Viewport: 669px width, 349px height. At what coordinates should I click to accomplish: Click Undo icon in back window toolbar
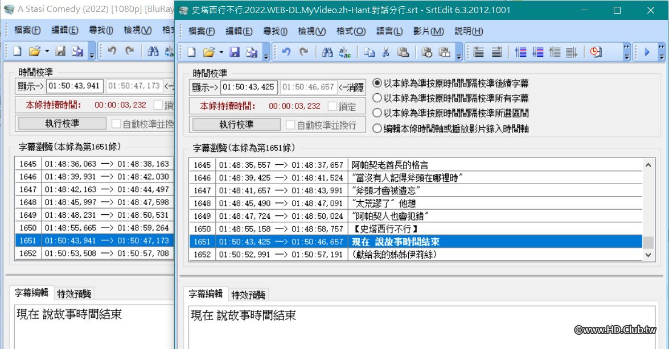112,51
